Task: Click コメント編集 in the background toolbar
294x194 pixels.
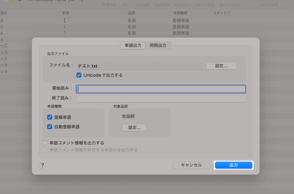Action: (x=204, y=5)
